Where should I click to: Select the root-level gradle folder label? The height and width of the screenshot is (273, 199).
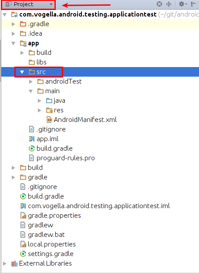tap(37, 177)
